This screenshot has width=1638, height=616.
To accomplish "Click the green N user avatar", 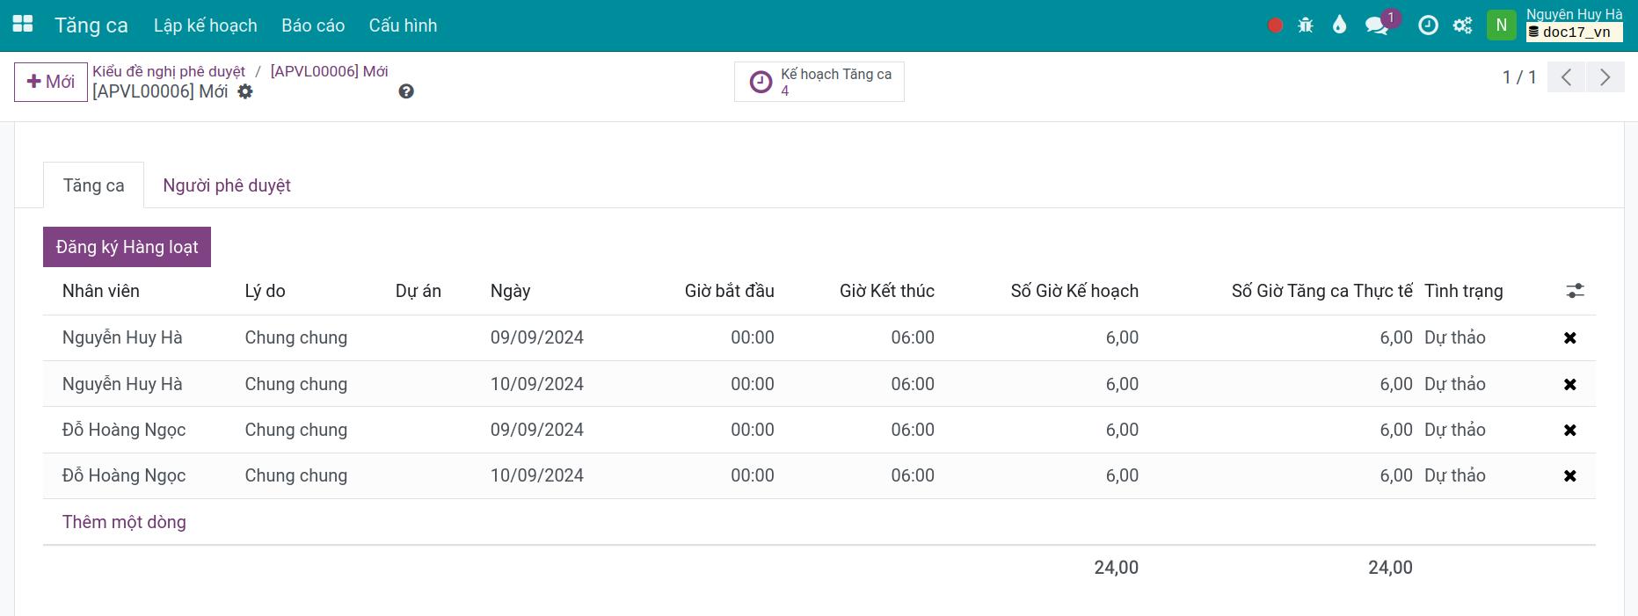I will 1502,25.
